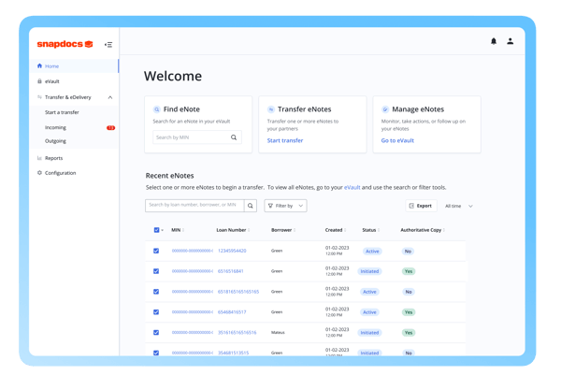
Task: Click the Go to eVault link
Action: (397, 140)
